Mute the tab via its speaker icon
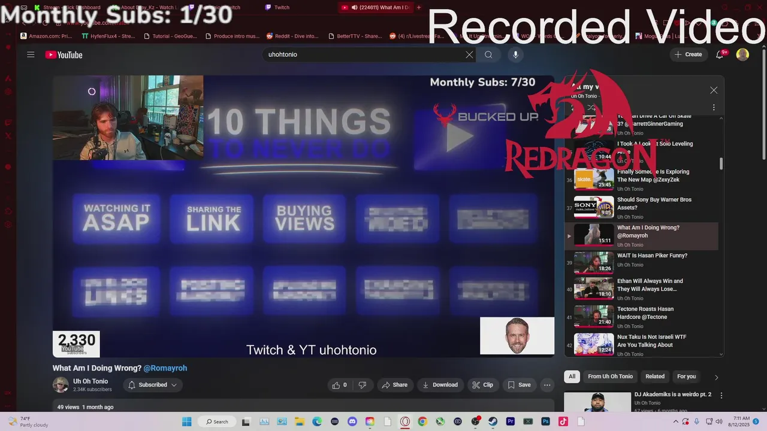 pyautogui.click(x=354, y=8)
